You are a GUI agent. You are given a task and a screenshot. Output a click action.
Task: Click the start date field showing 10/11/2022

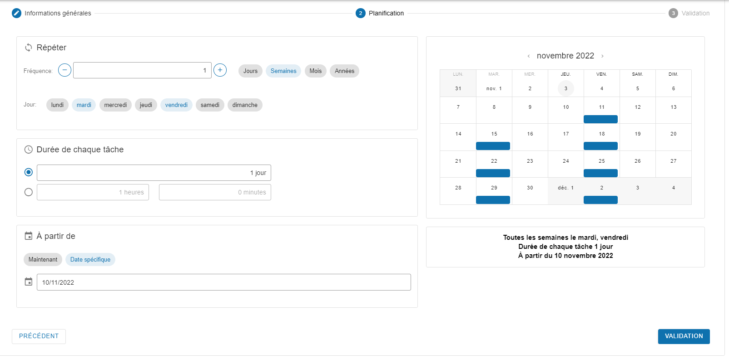(223, 282)
